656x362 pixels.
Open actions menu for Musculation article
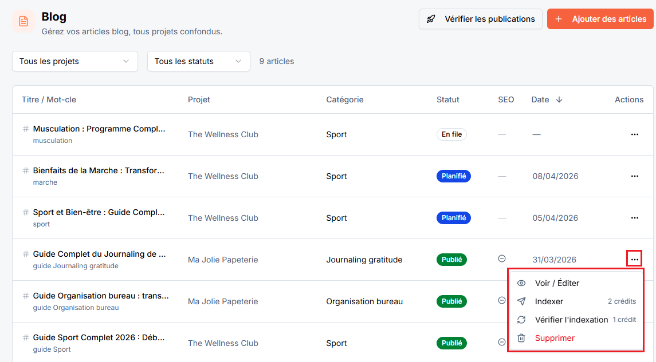(634, 134)
